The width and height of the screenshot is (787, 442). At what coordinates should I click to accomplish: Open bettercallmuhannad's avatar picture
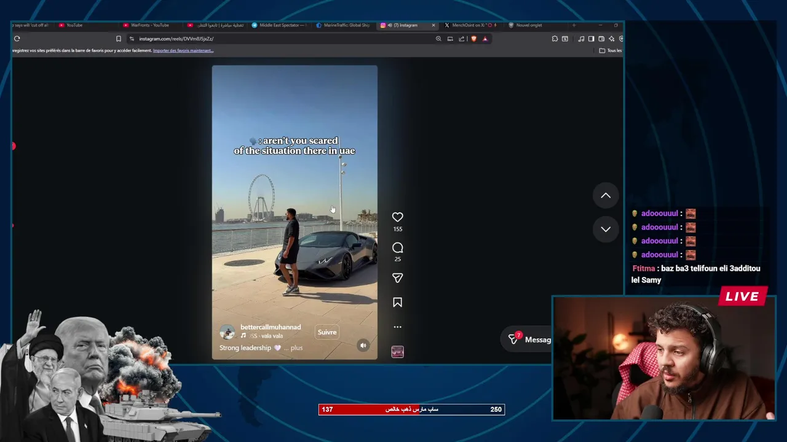[x=227, y=332]
